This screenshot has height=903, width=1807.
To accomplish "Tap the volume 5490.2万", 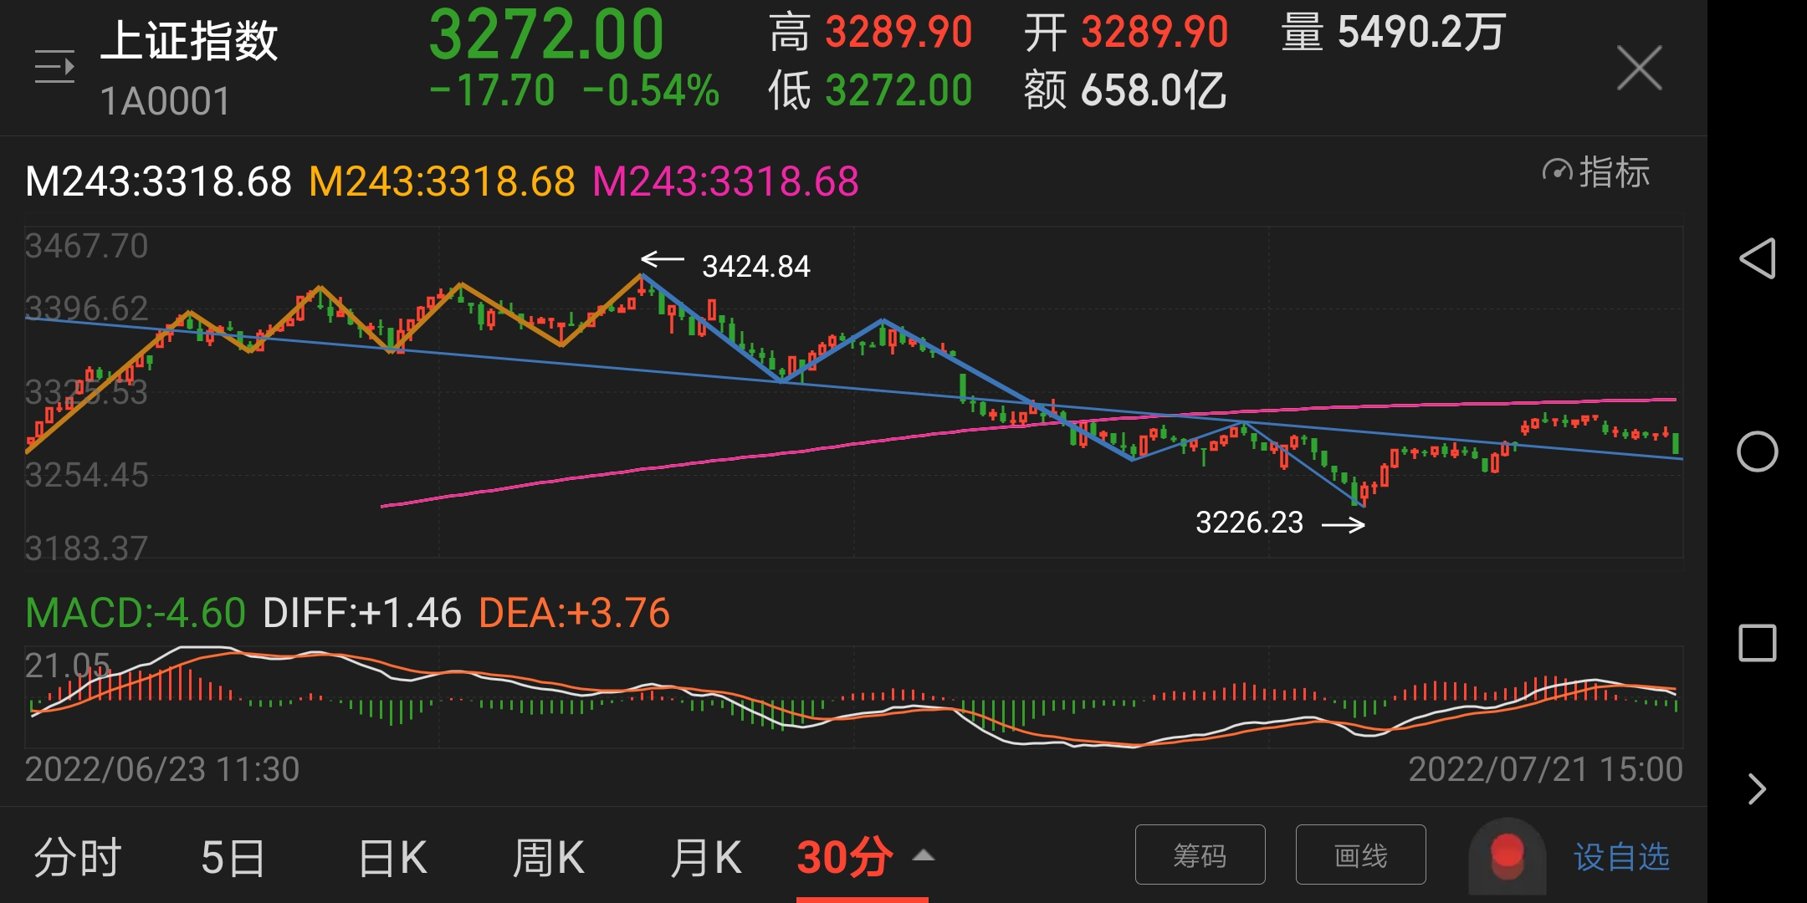I will coord(1421,32).
